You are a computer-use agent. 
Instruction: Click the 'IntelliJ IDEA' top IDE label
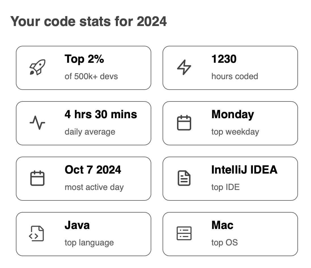point(244,170)
